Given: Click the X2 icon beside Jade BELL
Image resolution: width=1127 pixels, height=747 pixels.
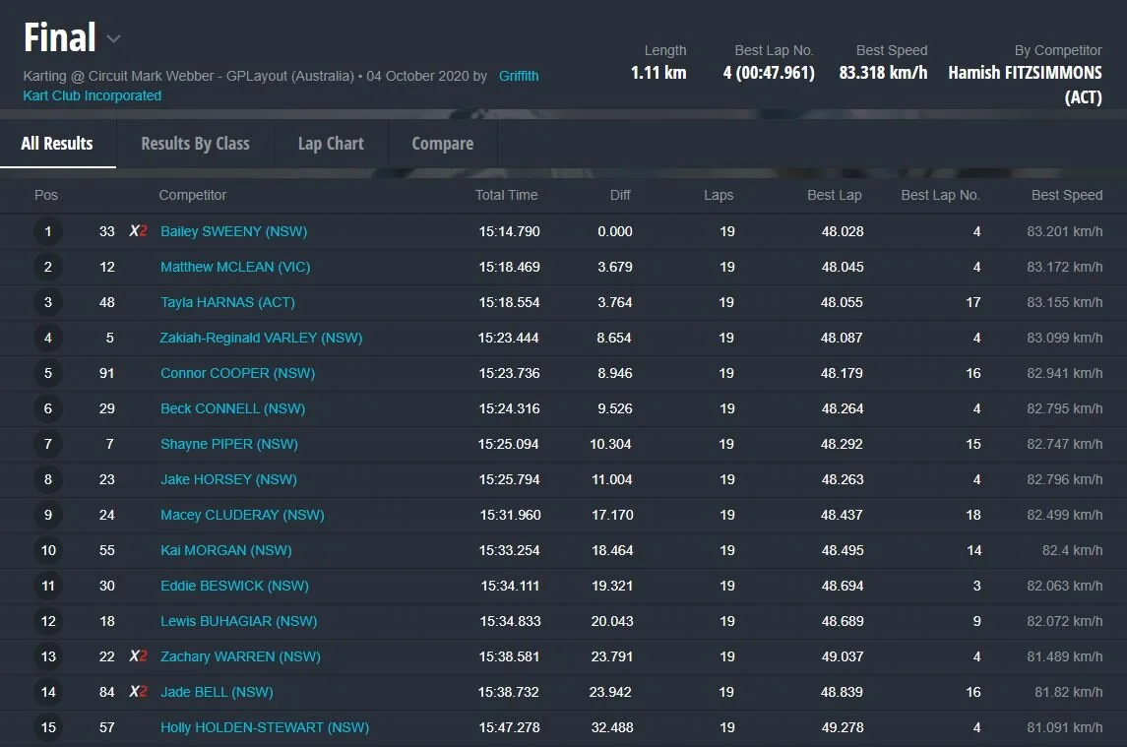Looking at the screenshot, I should click(138, 692).
